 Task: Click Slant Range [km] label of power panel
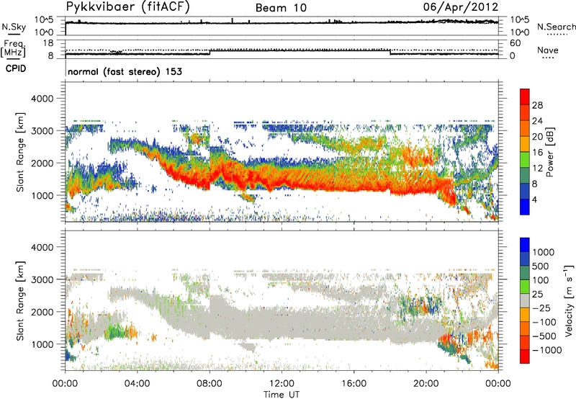20,152
